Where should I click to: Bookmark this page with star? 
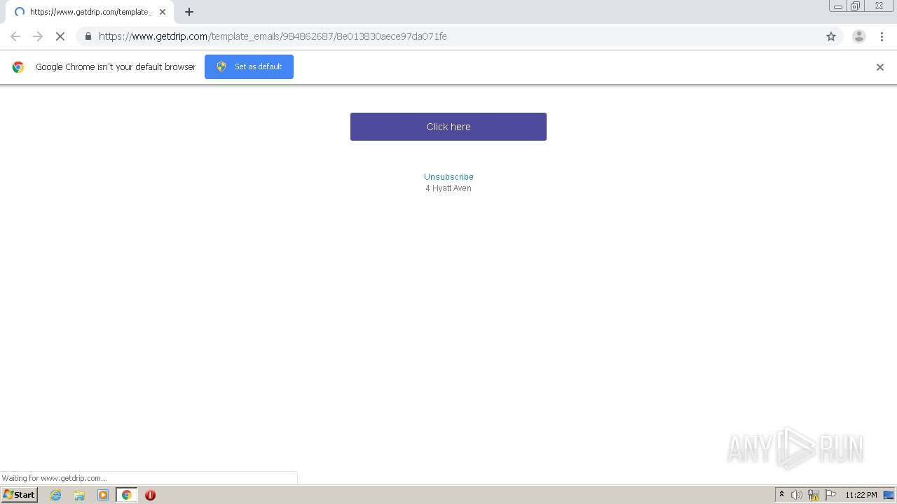(x=831, y=36)
